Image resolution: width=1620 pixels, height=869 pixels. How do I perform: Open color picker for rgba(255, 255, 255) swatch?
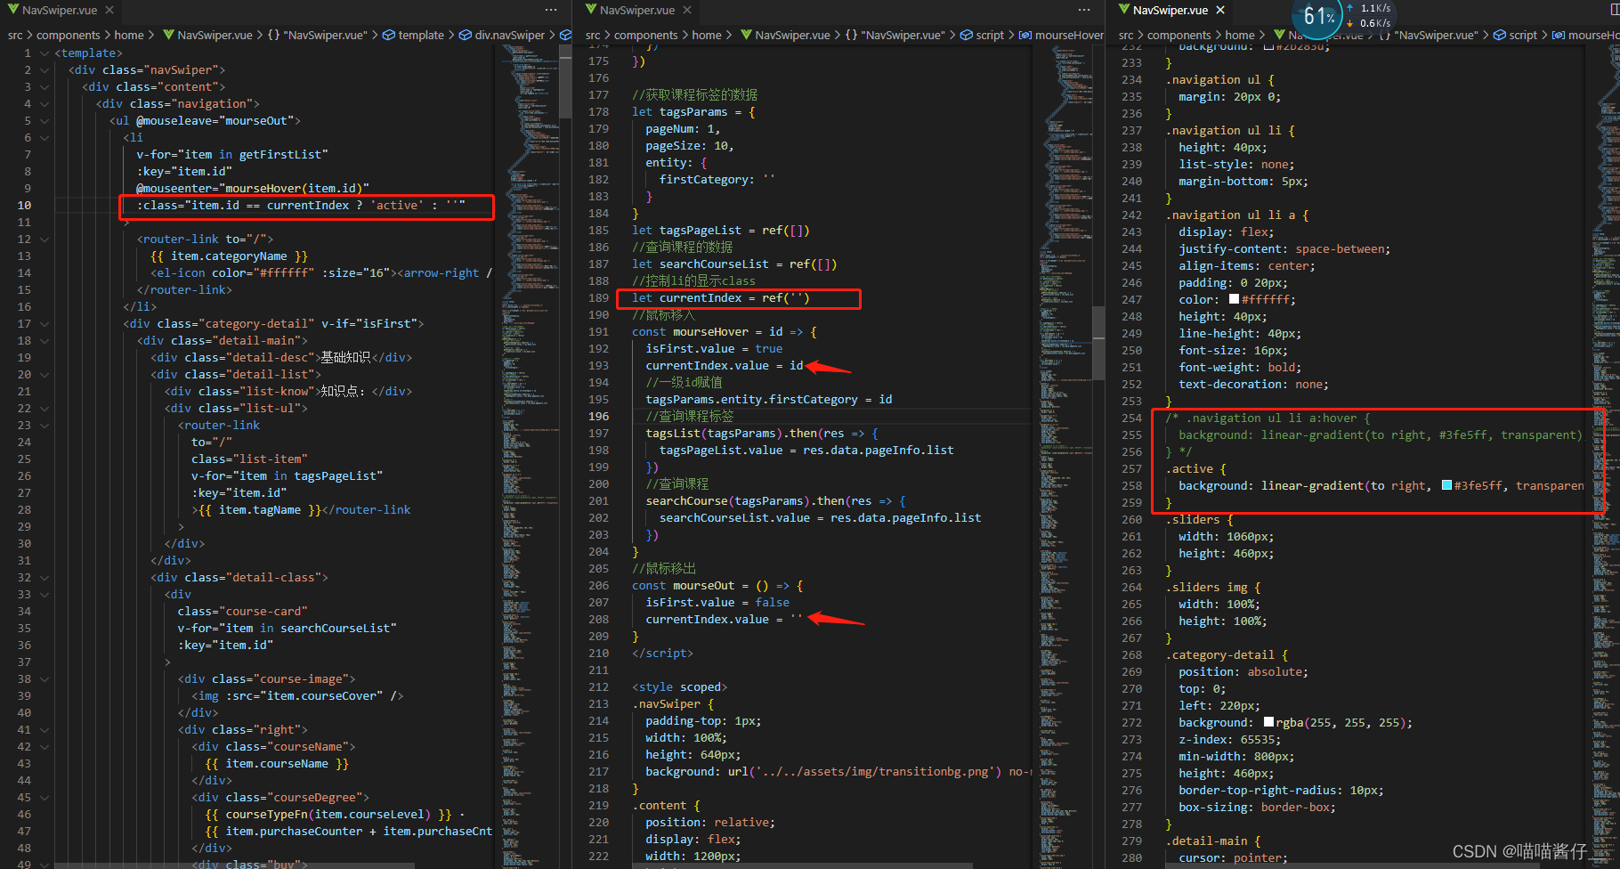coord(1268,722)
